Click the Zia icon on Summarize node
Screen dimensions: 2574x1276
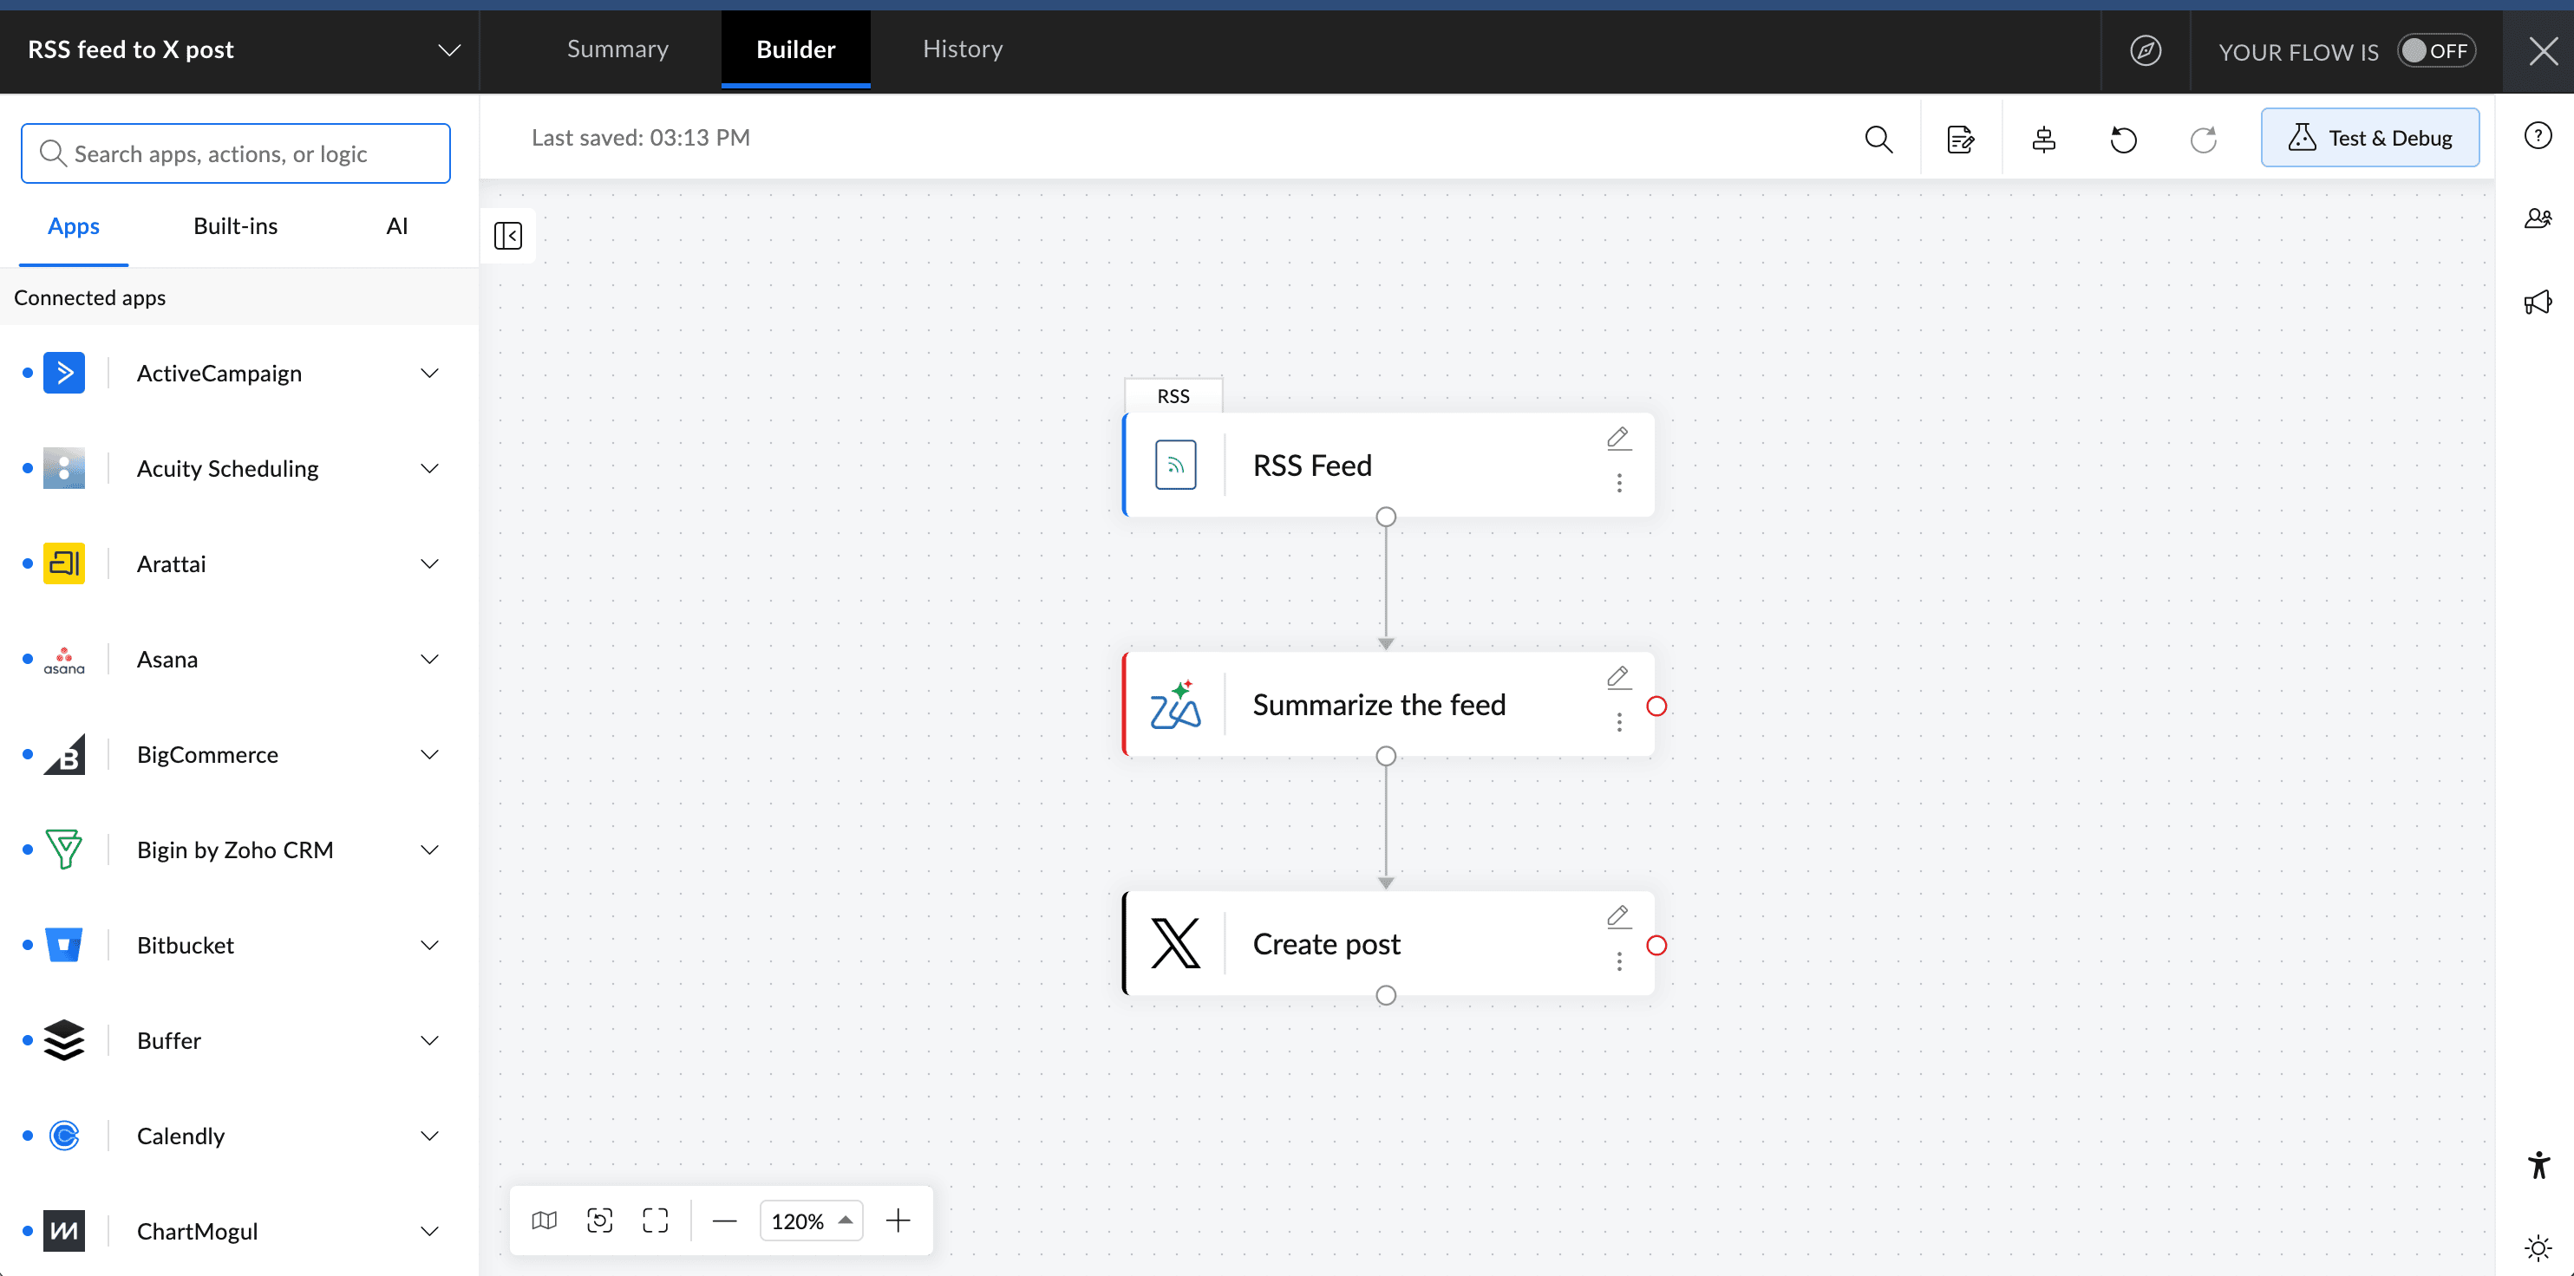point(1175,705)
